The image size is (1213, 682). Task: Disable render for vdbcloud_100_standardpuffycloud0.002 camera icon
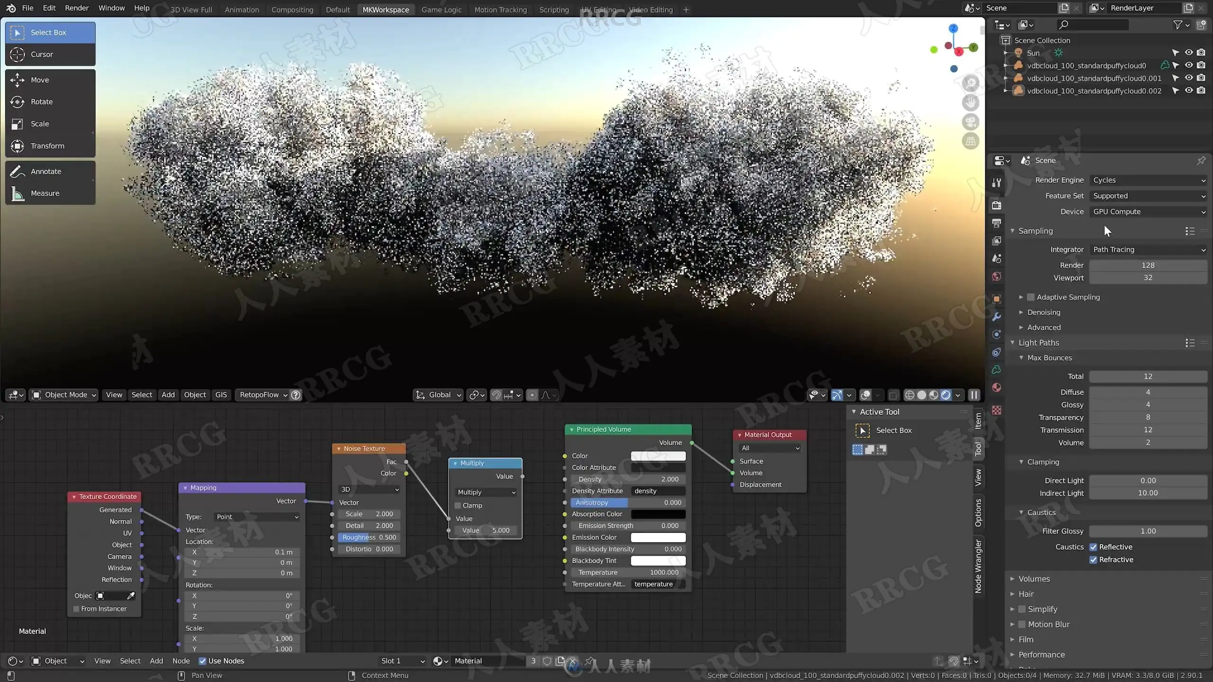[1201, 90]
